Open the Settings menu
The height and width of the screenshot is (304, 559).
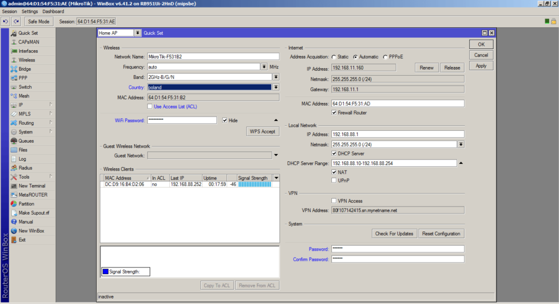[29, 11]
